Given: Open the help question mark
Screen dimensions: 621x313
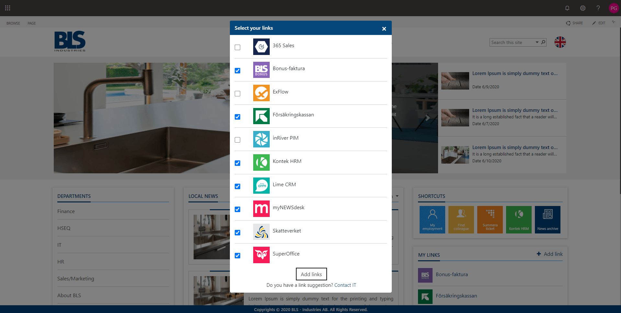Looking at the screenshot, I should point(598,8).
